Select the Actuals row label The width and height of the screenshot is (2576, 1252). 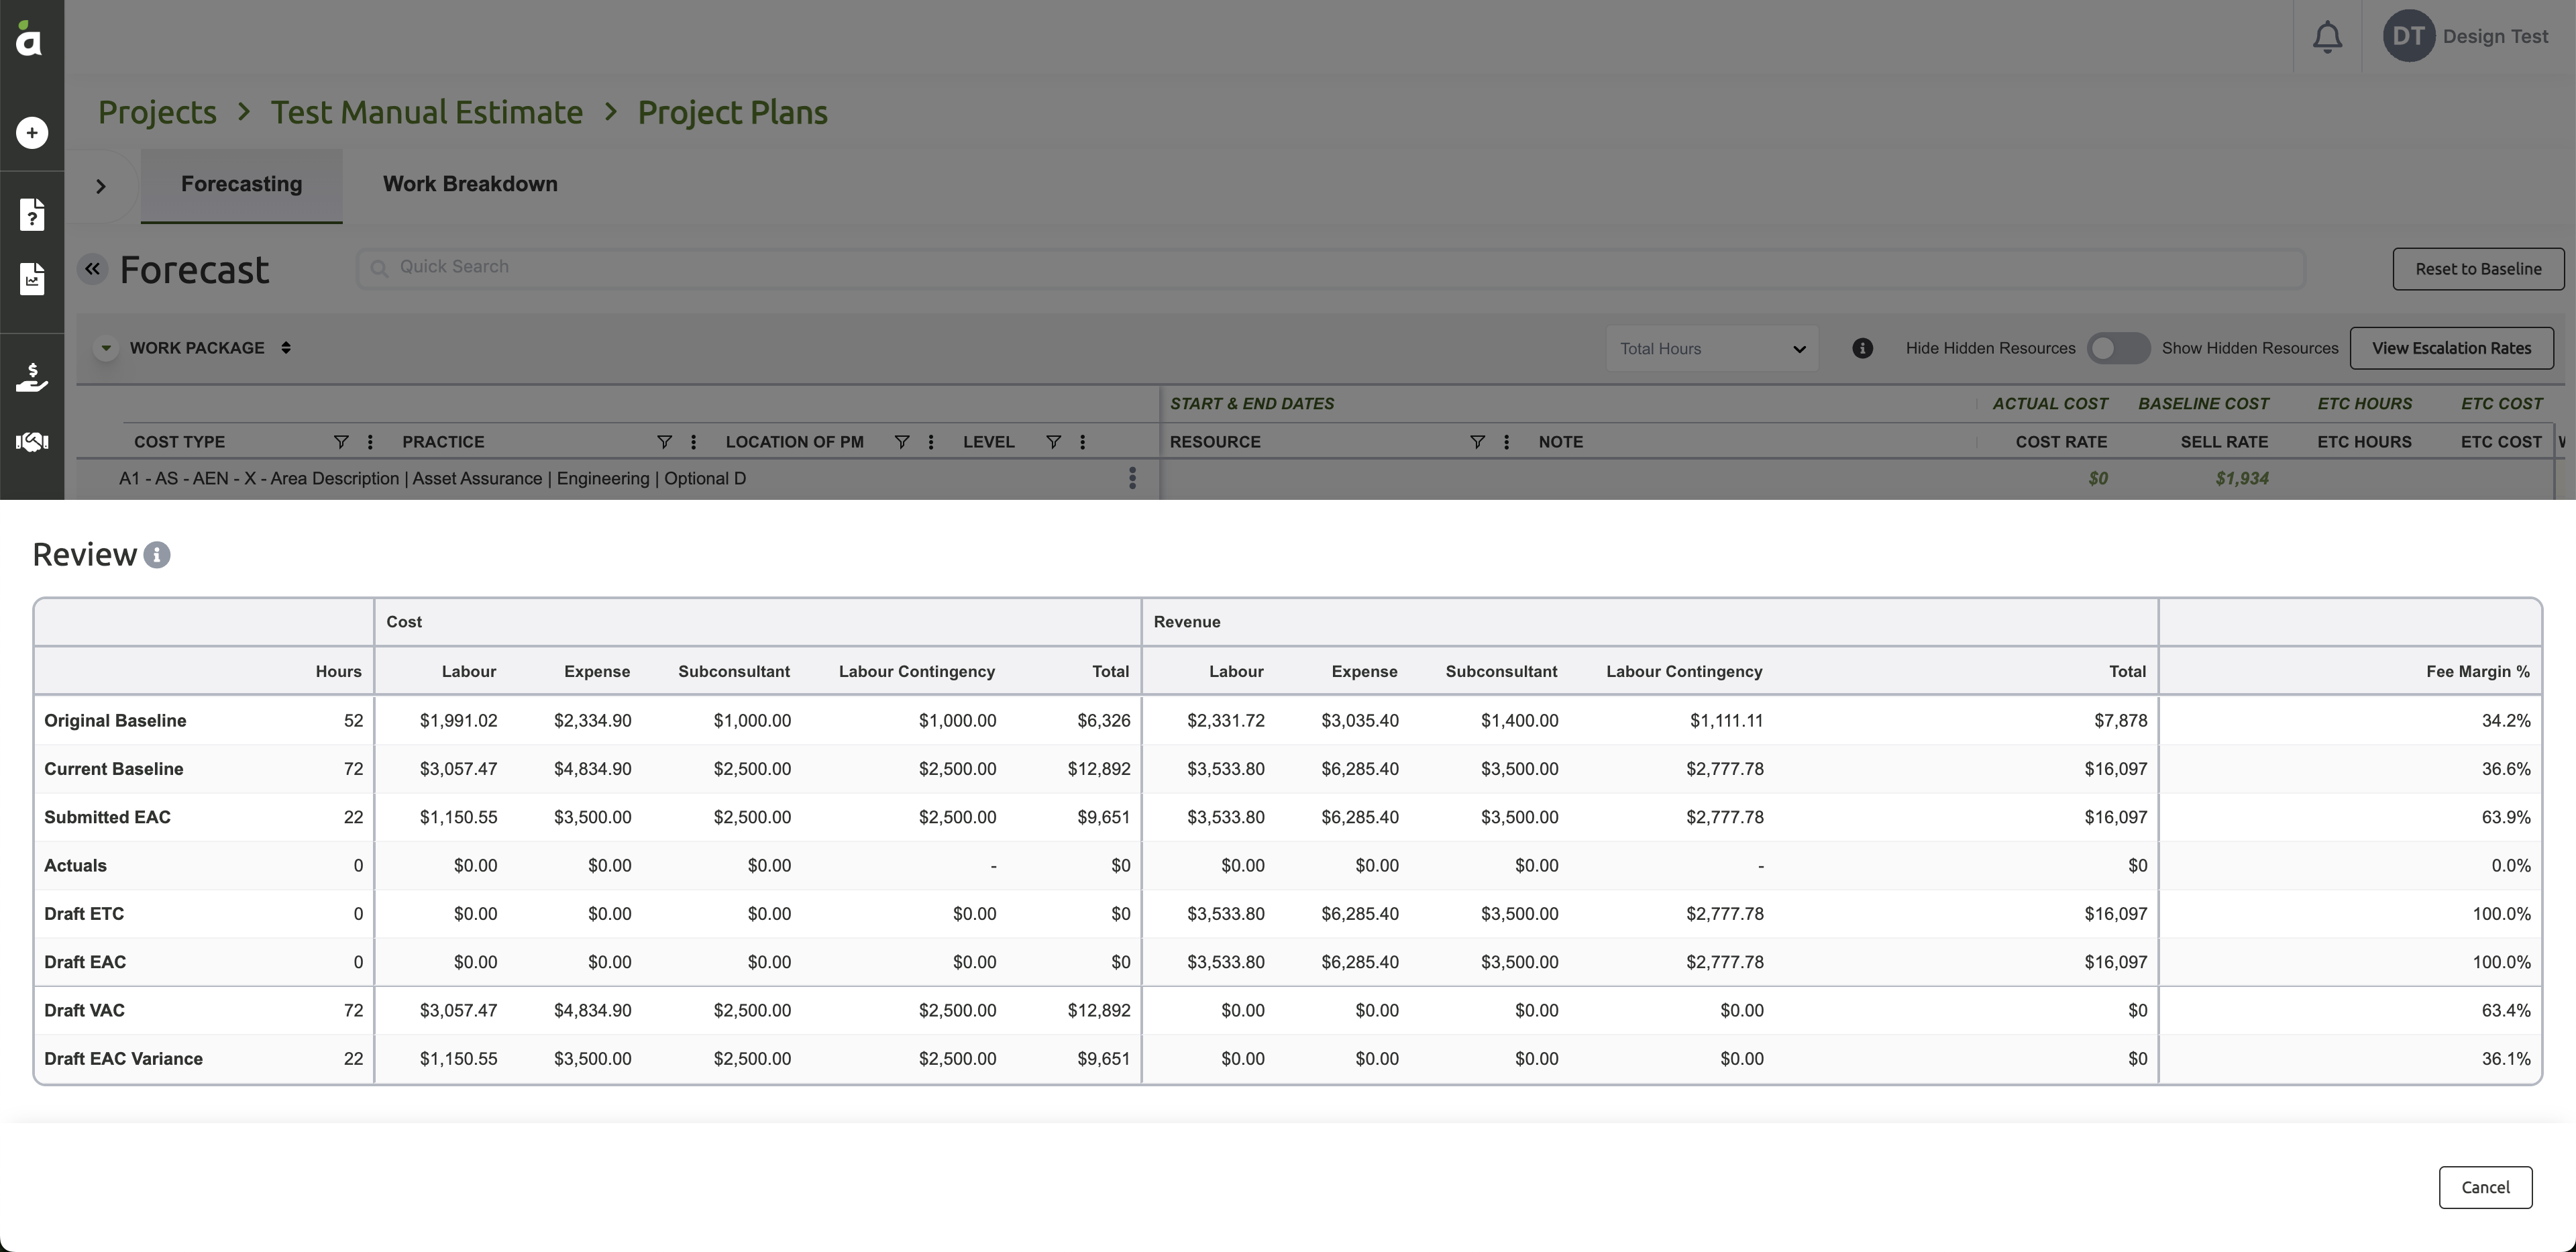pos(75,866)
